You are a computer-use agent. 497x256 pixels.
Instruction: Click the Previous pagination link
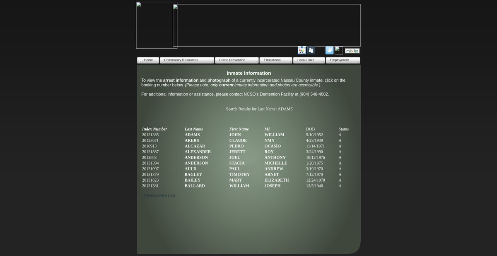click(150, 195)
